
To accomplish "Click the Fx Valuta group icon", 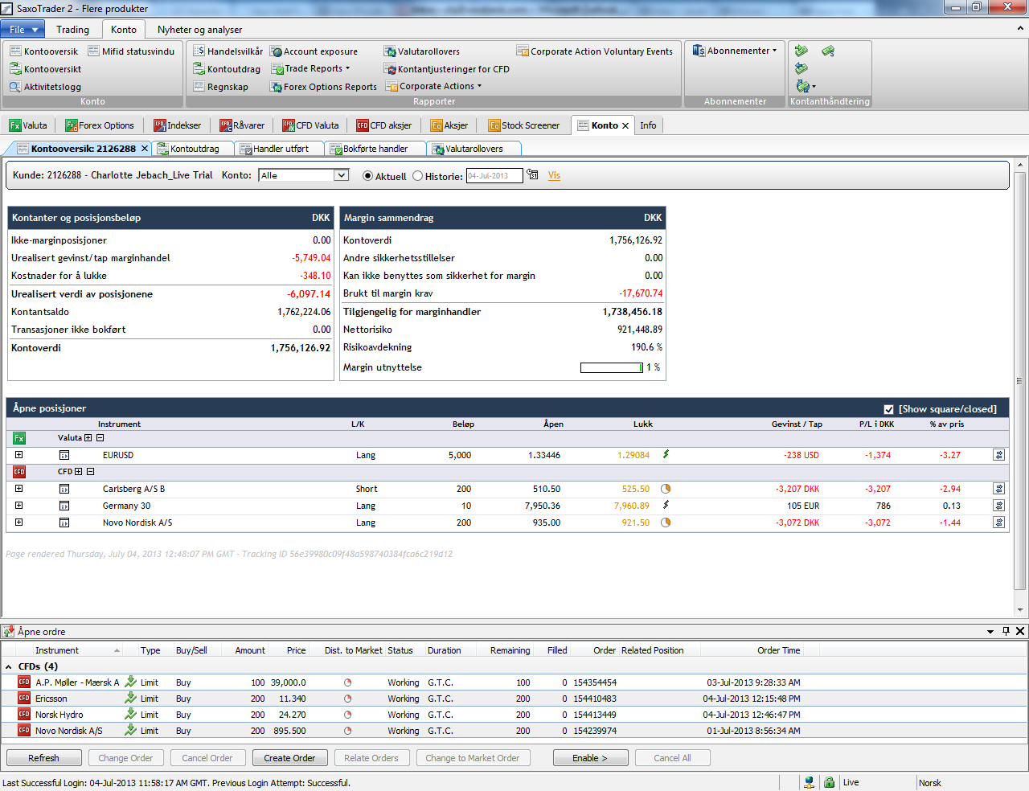I will 19,438.
